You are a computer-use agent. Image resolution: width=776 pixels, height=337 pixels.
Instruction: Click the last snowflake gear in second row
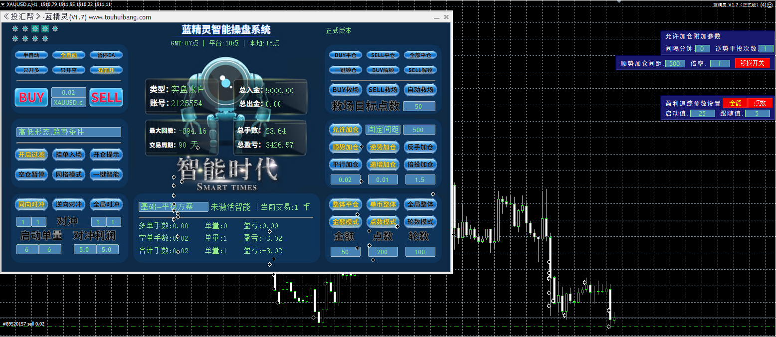45,38
